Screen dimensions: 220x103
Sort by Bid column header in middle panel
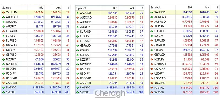pos(115,8)
